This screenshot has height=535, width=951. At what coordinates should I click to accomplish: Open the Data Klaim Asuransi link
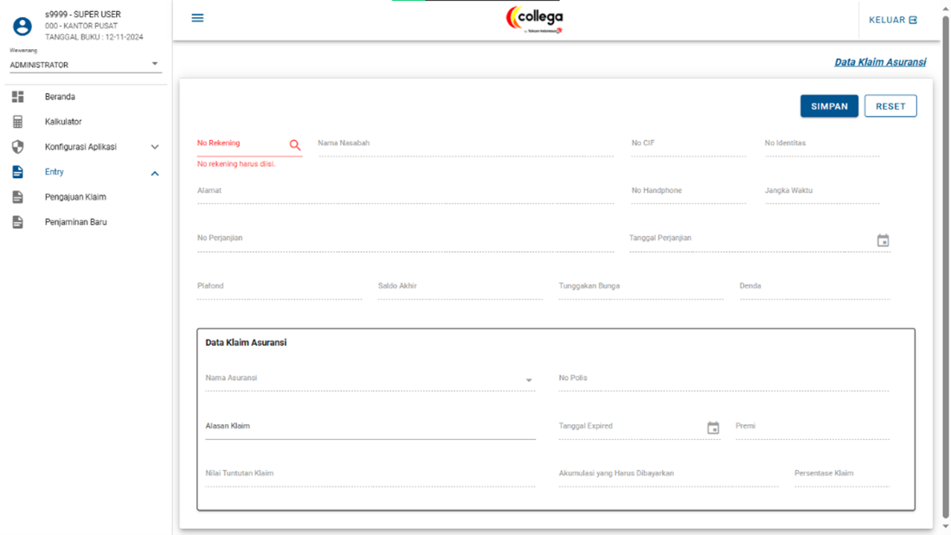(879, 62)
